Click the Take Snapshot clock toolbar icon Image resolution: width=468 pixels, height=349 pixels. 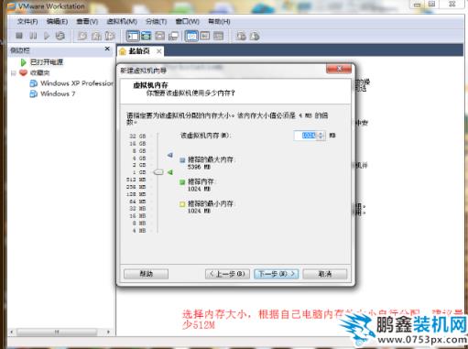click(82, 36)
